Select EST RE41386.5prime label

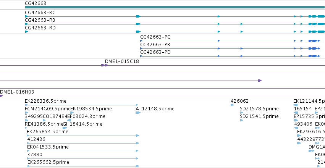(44, 124)
